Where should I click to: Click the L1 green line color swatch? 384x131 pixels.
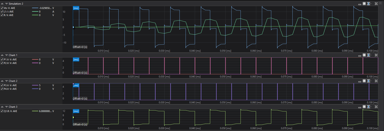click(35, 12)
